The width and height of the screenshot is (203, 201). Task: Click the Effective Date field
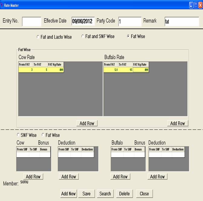pyautogui.click(x=83, y=21)
